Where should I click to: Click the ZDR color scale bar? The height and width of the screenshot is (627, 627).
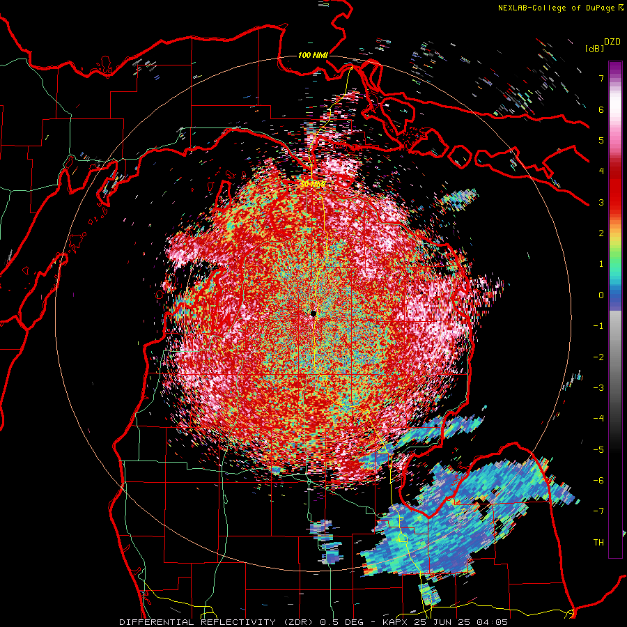(615, 309)
